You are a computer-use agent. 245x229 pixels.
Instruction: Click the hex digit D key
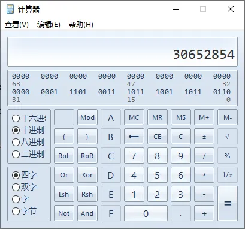point(111,175)
